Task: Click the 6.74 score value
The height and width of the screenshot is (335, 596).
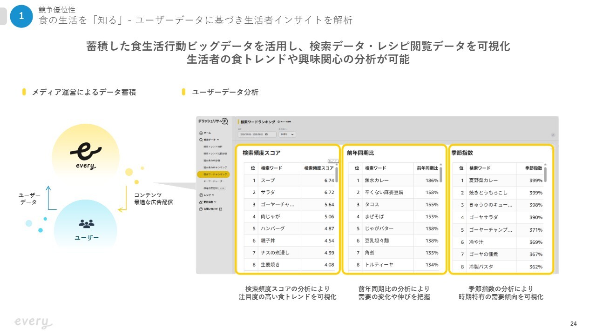Action: tap(329, 181)
